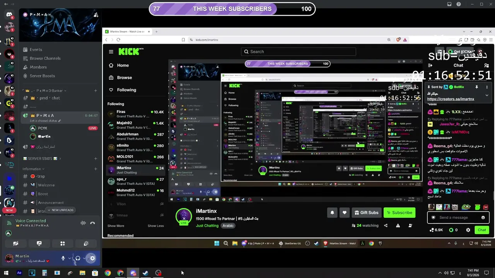Open Windows Start menu in taskbar

[6, 273]
